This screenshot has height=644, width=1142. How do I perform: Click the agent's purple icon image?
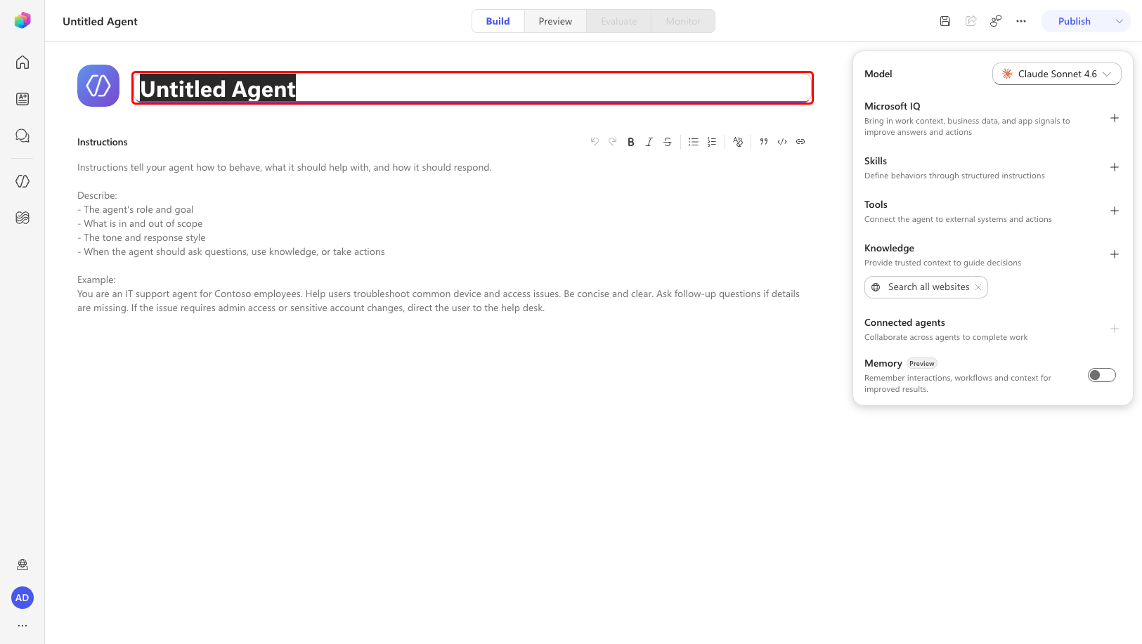point(98,86)
